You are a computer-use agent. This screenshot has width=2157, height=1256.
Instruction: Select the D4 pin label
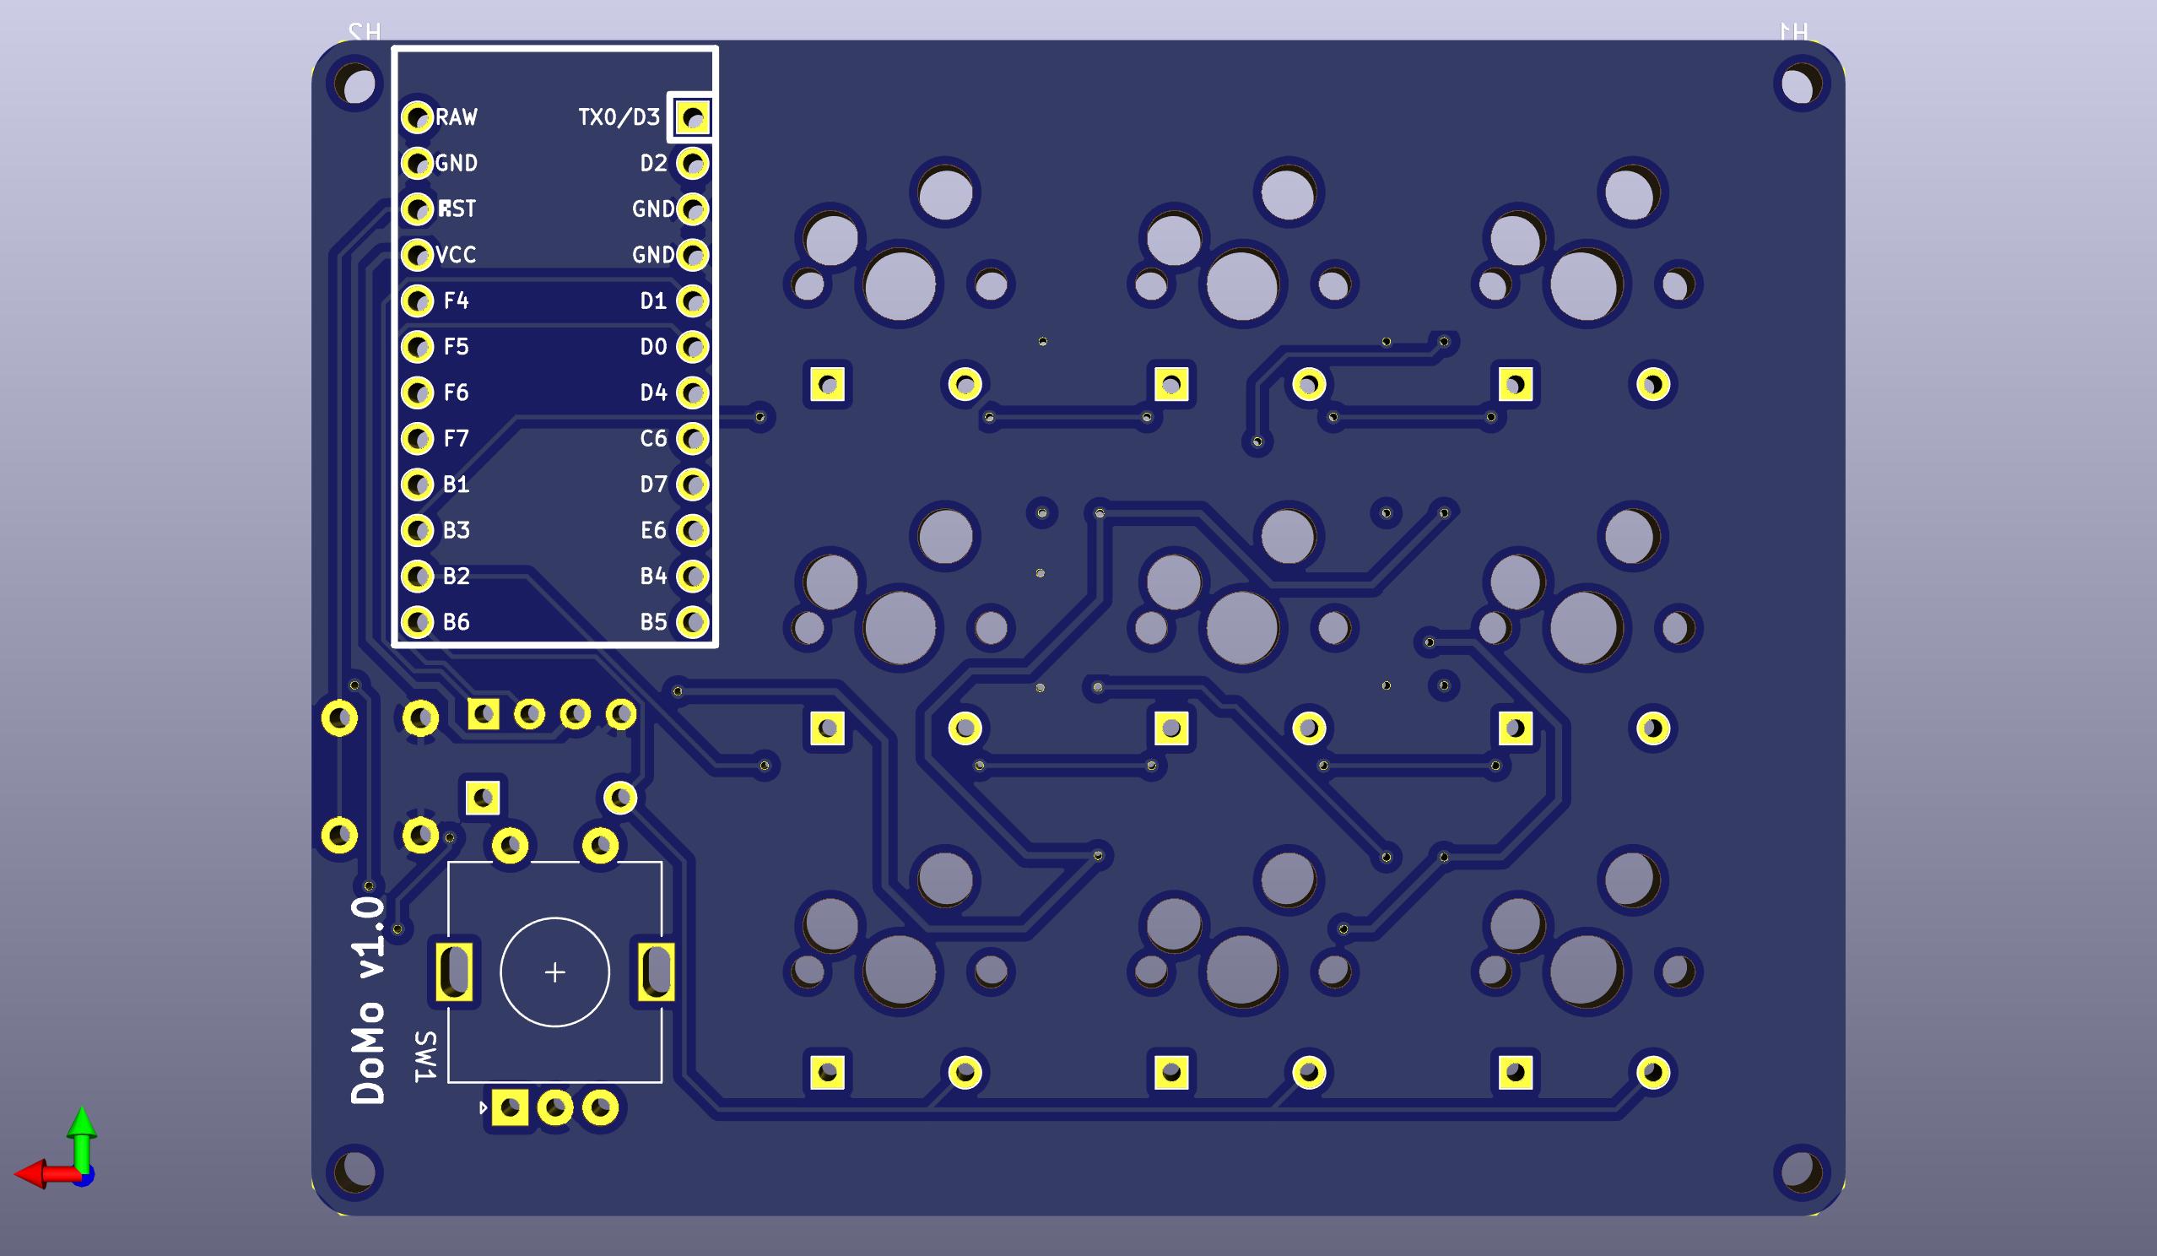653,393
